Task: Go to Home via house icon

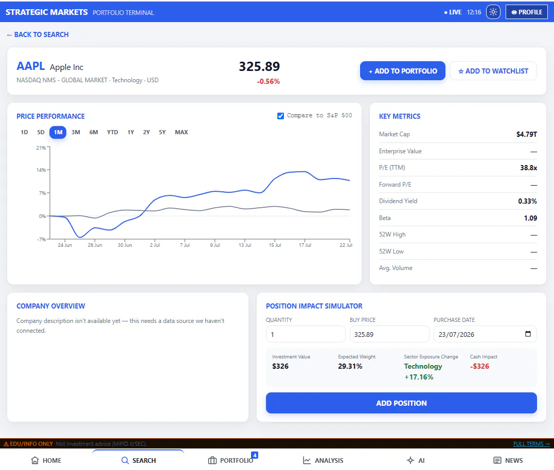Action: (x=35, y=460)
